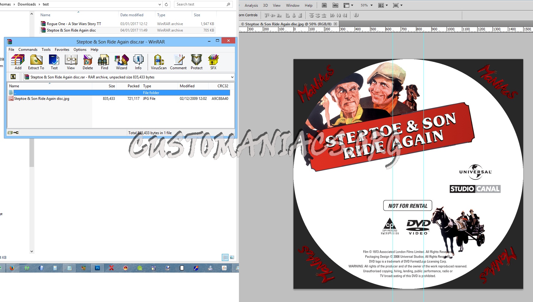Add a Comment to the archive
533x302 pixels.
coord(178,62)
